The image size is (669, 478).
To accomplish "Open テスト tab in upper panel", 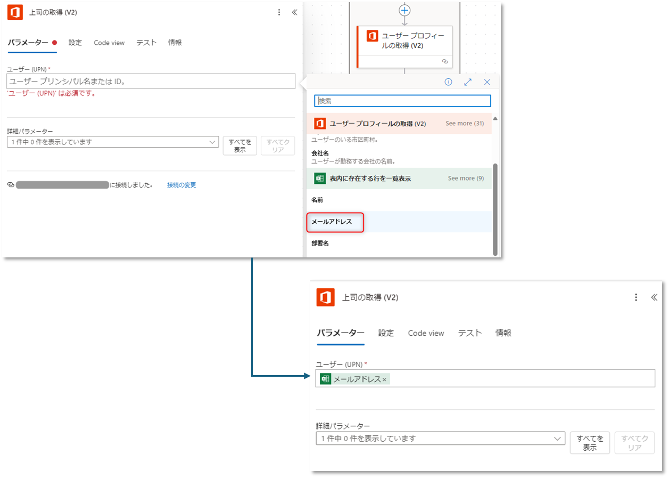I will (146, 43).
